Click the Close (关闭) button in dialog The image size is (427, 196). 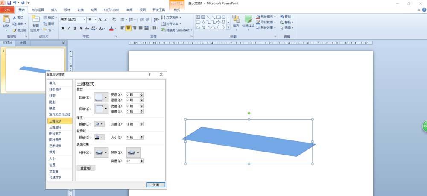[x=156, y=185]
